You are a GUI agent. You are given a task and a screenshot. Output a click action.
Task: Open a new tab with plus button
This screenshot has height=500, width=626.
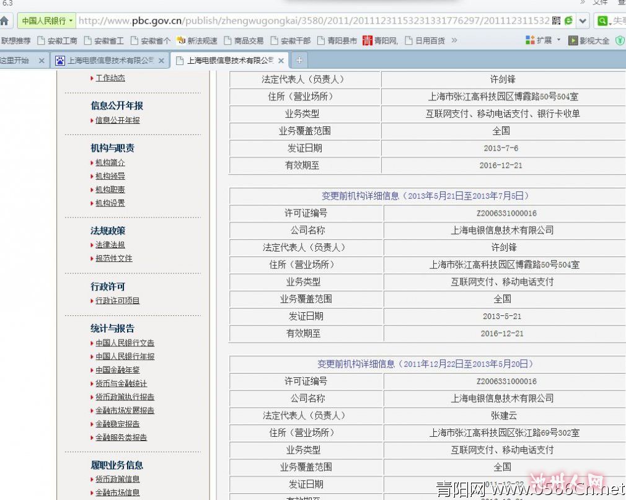pyautogui.click(x=299, y=60)
